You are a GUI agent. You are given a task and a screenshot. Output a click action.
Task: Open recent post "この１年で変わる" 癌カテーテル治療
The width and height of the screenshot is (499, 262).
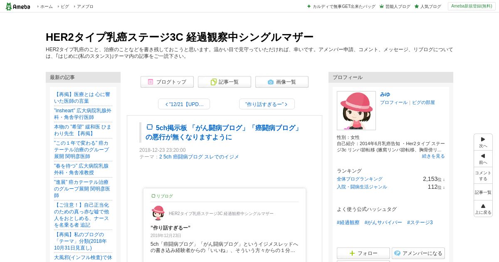tap(82, 150)
